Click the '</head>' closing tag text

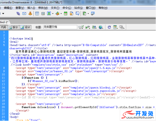pyautogui.click(x=15, y=114)
